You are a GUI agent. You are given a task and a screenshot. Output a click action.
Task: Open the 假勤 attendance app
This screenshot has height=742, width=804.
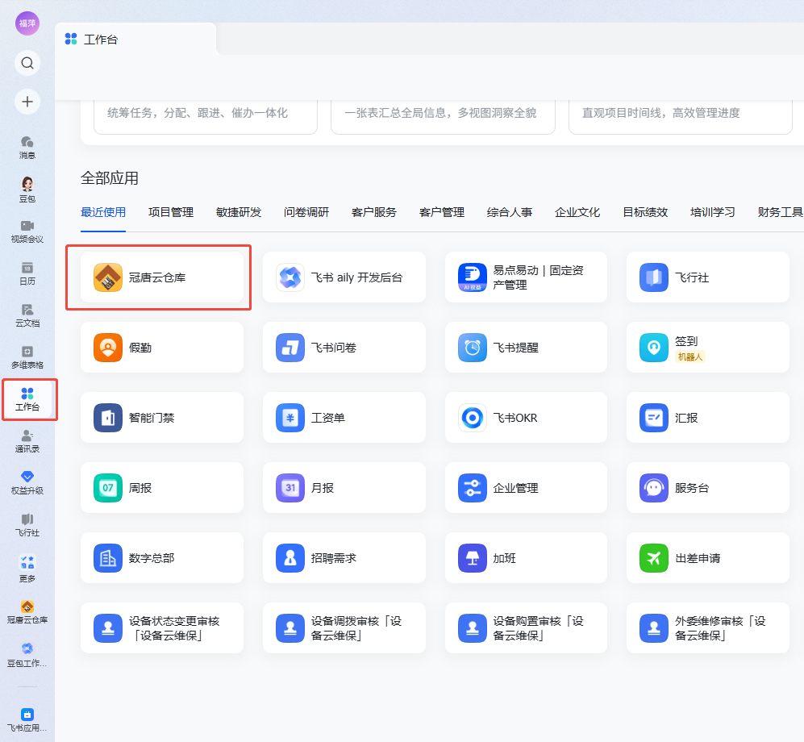pos(162,348)
